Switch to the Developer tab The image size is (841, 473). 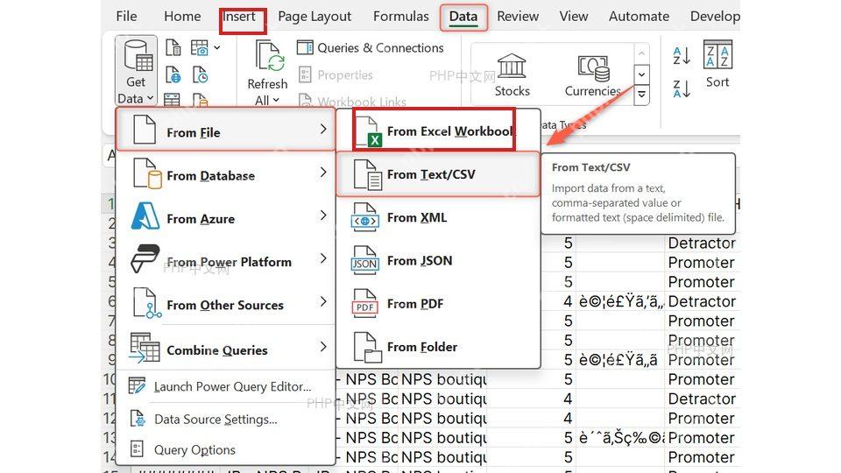[715, 17]
